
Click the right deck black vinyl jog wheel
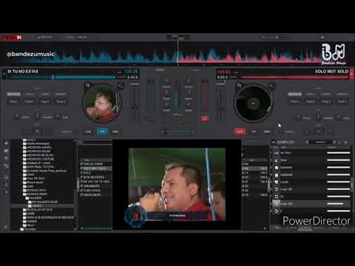[253, 103]
